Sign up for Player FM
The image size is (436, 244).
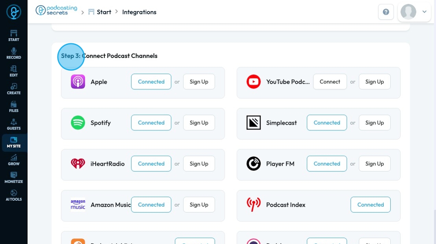375,164
